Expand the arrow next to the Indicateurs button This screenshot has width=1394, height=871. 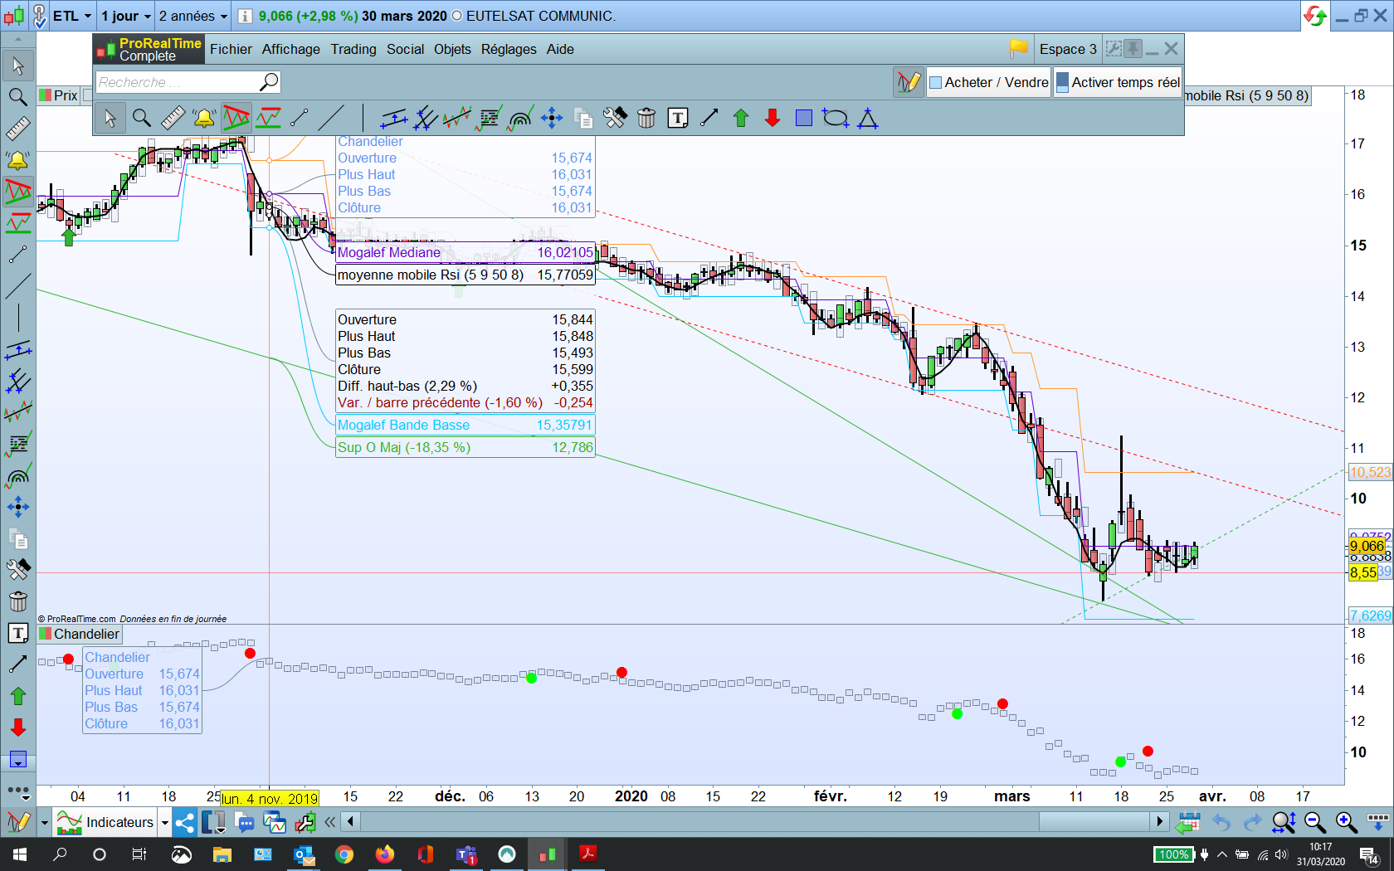pyautogui.click(x=165, y=823)
